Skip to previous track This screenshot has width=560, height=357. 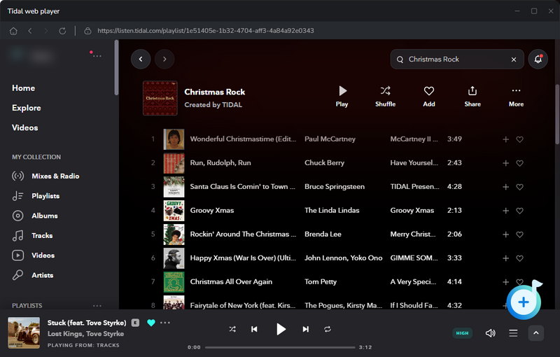254,329
